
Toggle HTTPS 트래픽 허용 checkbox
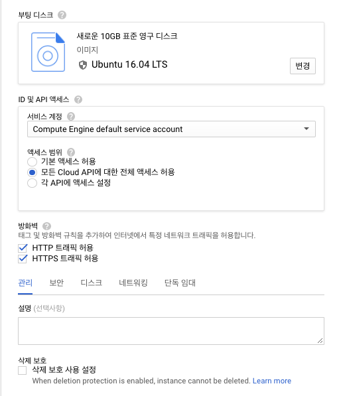[23, 259]
